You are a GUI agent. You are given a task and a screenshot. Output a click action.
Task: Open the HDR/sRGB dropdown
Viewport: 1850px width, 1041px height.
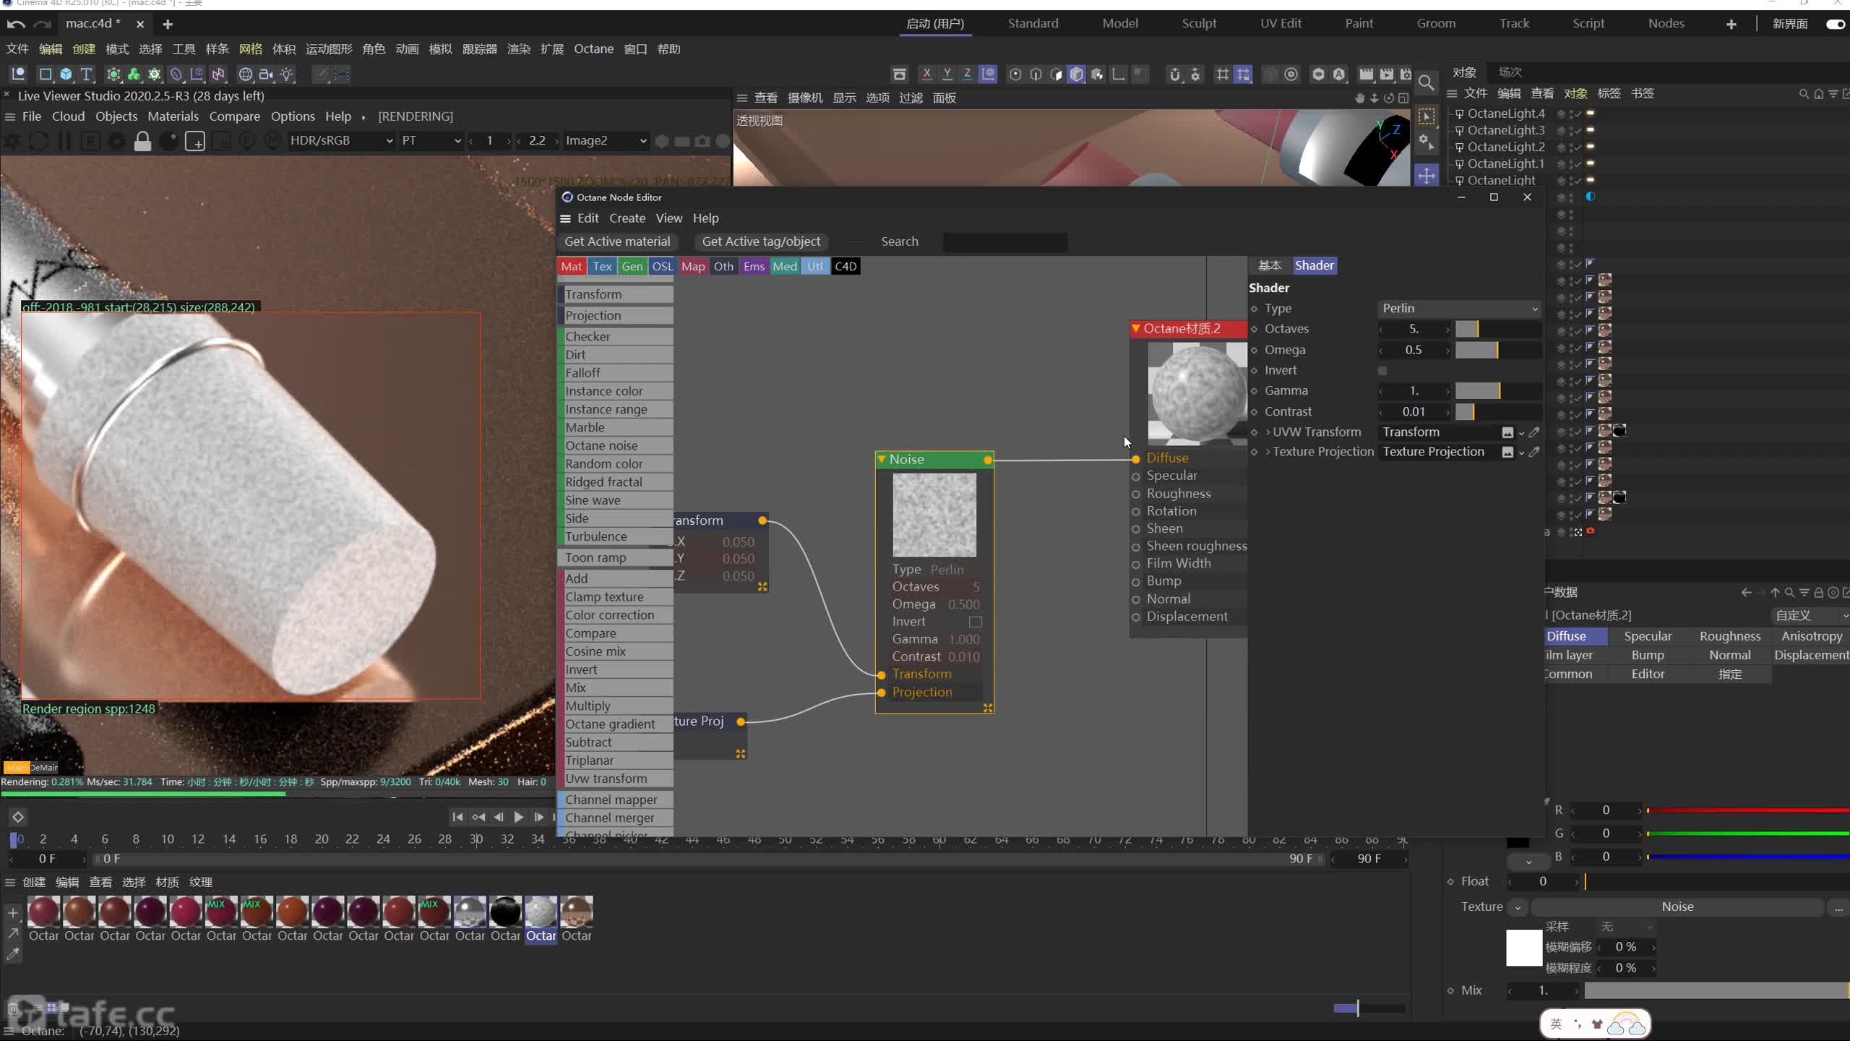pos(341,141)
